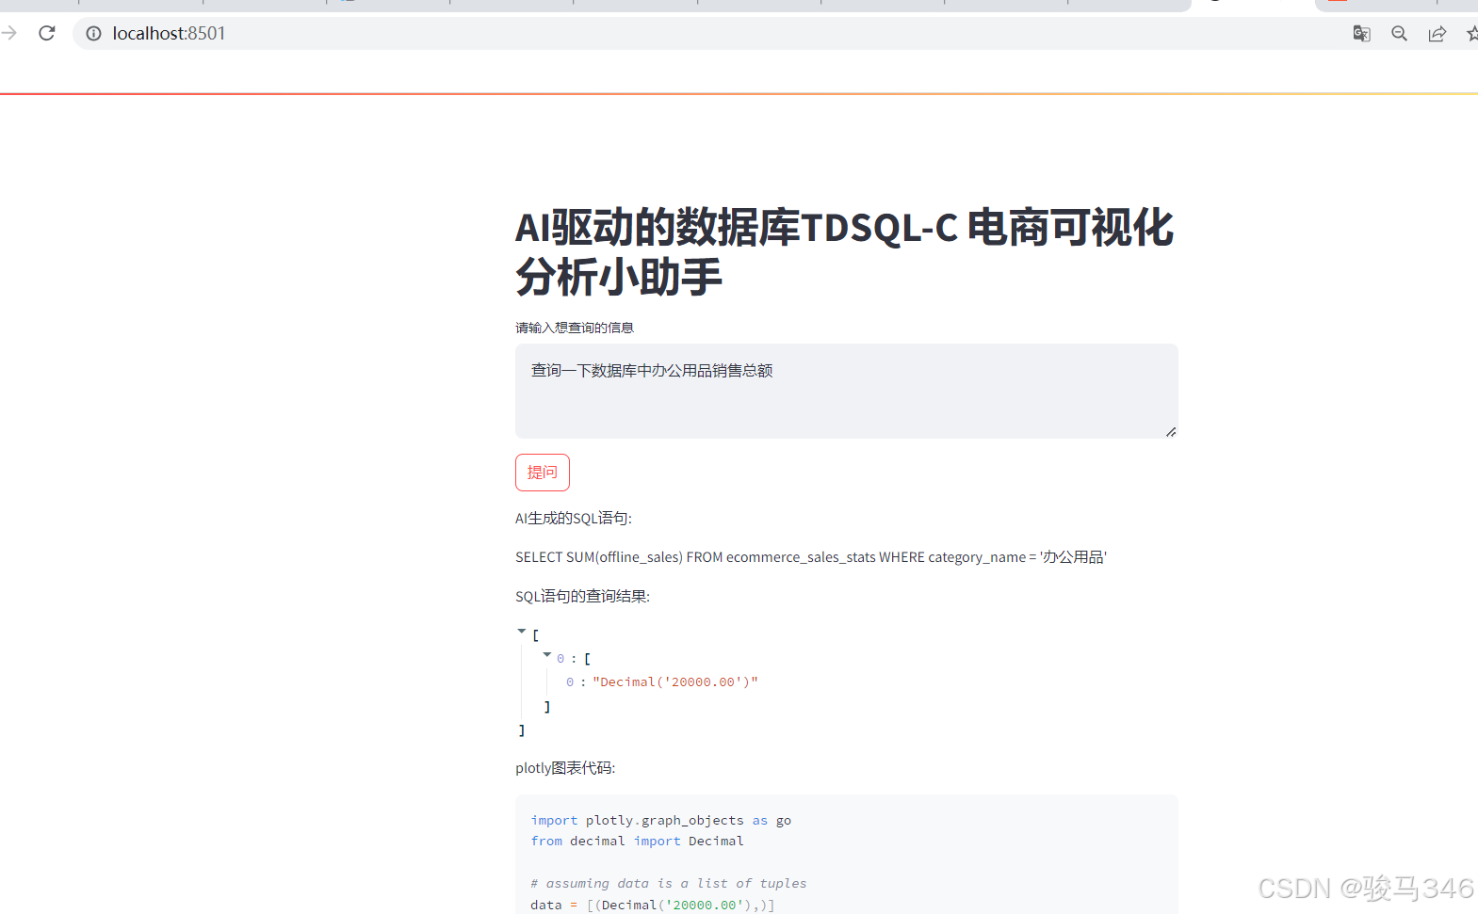The width and height of the screenshot is (1478, 914).
Task: Click the plotly图表代码 label
Action: click(x=565, y=768)
